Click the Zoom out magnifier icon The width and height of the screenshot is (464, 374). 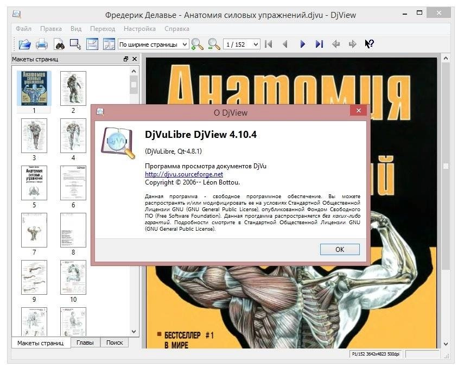pyautogui.click(x=214, y=45)
